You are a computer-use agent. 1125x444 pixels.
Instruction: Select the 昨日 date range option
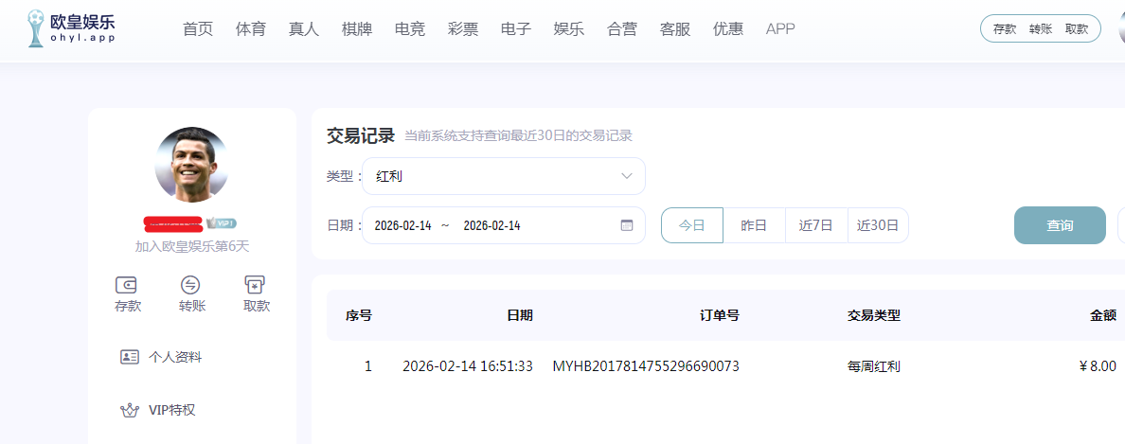point(754,225)
